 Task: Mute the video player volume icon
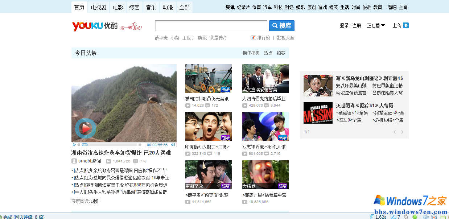click(x=173, y=145)
